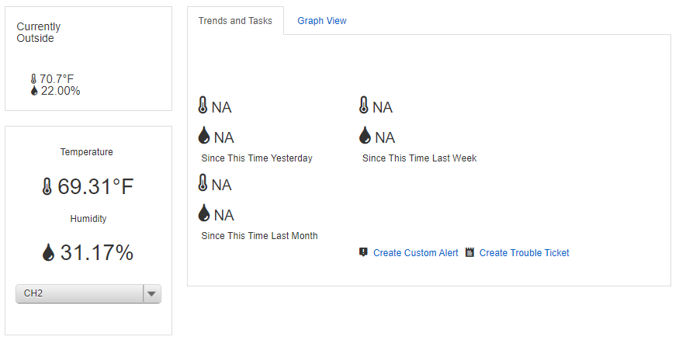
Task: Select the Trends and Tasks tab
Action: click(235, 21)
